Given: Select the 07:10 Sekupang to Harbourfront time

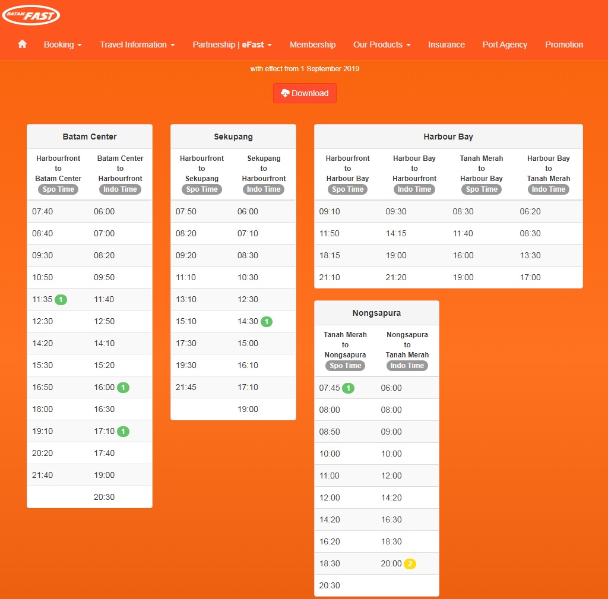Looking at the screenshot, I should coord(248,233).
